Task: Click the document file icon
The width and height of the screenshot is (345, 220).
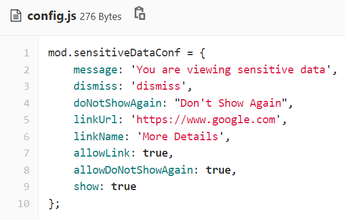Action: (x=16, y=16)
